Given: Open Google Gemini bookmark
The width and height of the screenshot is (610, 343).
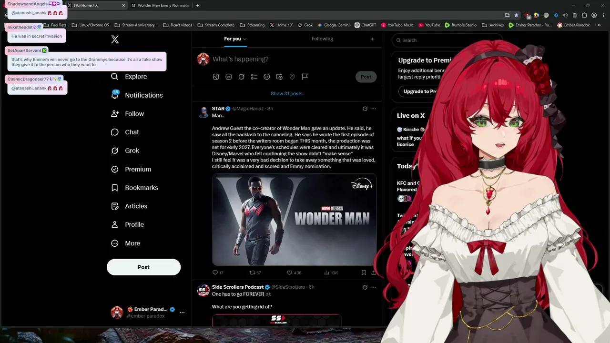Looking at the screenshot, I should click(x=334, y=25).
